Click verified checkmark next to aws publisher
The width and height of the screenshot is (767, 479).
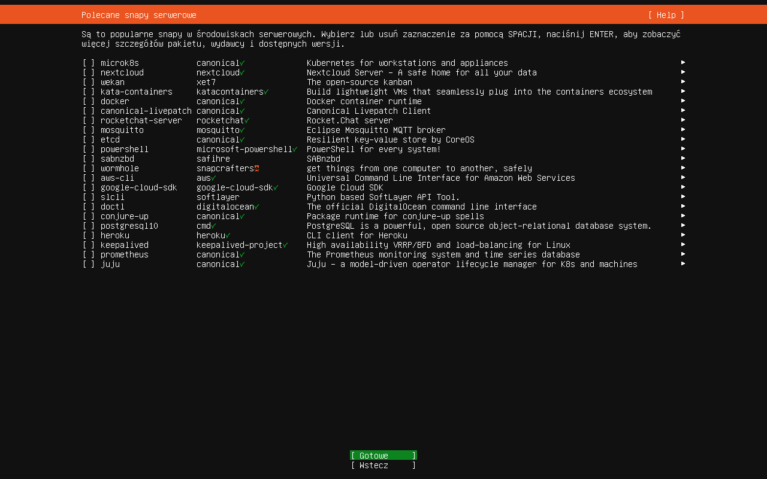(213, 178)
